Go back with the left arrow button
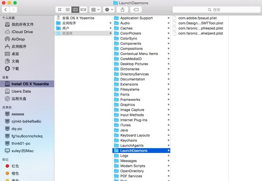 pyautogui.click(x=6, y=10)
